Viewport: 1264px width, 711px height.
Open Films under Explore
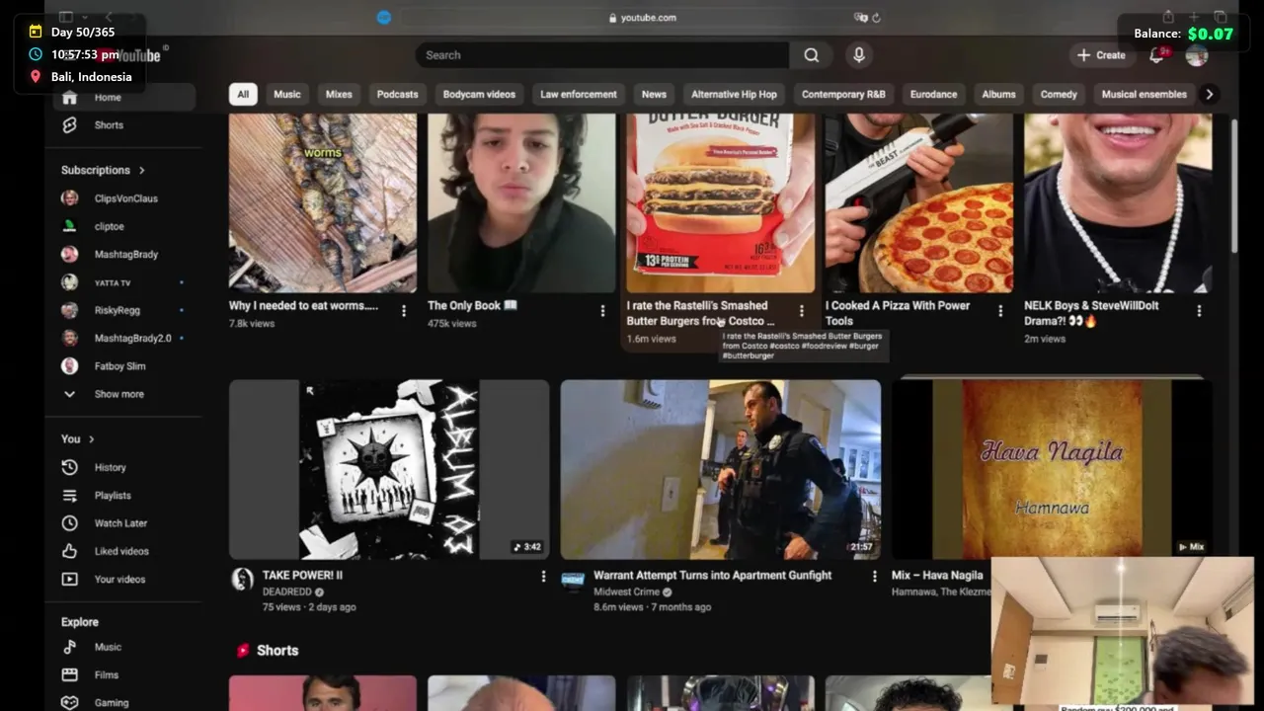[123, 674]
